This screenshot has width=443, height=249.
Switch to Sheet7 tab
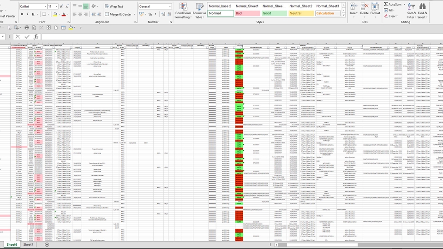click(x=28, y=244)
